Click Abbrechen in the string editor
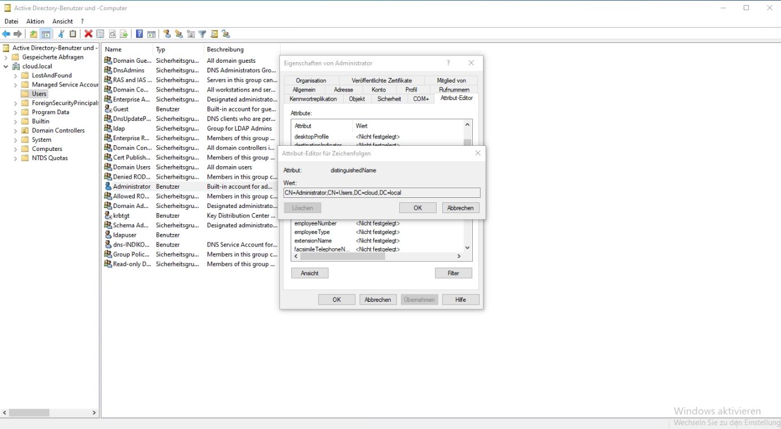 click(460, 208)
